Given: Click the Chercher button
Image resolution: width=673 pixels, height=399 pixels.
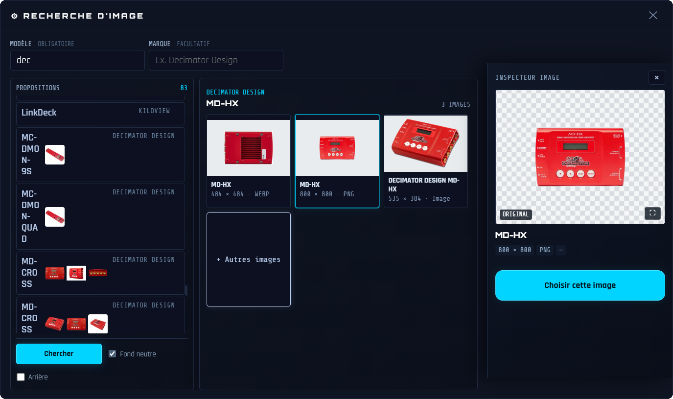Looking at the screenshot, I should click(59, 353).
